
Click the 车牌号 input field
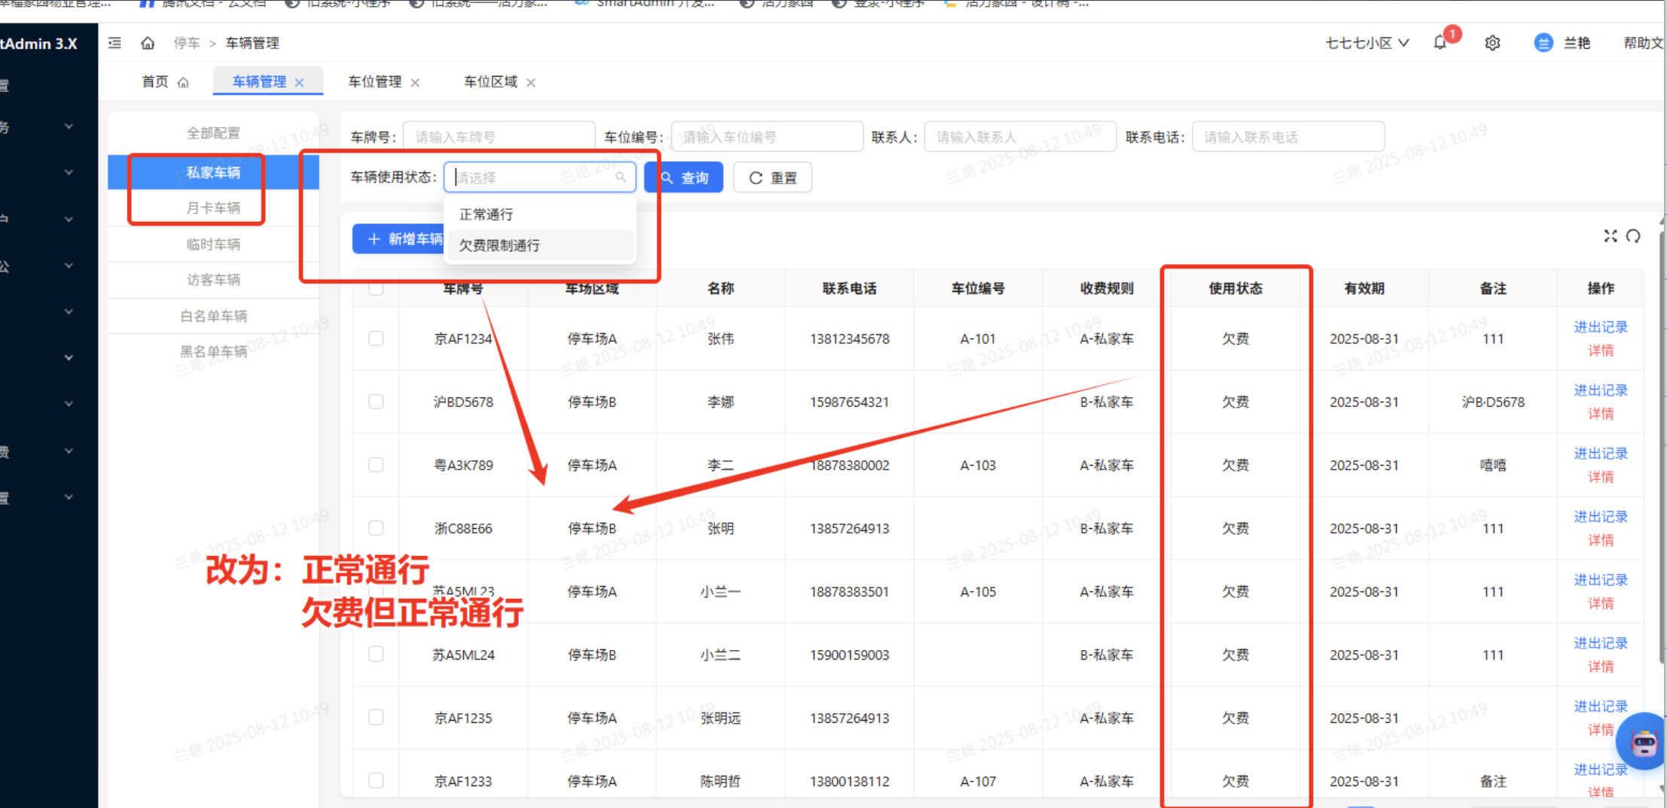tap(499, 137)
